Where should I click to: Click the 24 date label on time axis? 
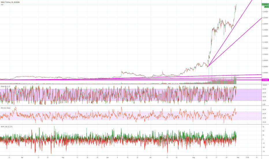(227, 157)
